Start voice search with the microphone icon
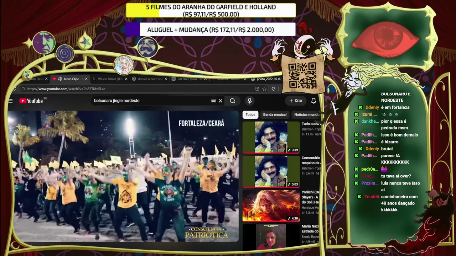456x256 pixels. tap(249, 101)
